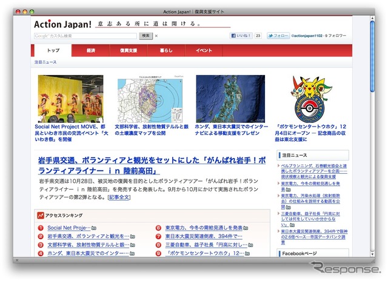Click the Twitter フォロー follow button
This screenshot has height=281, width=388.
pos(278,36)
